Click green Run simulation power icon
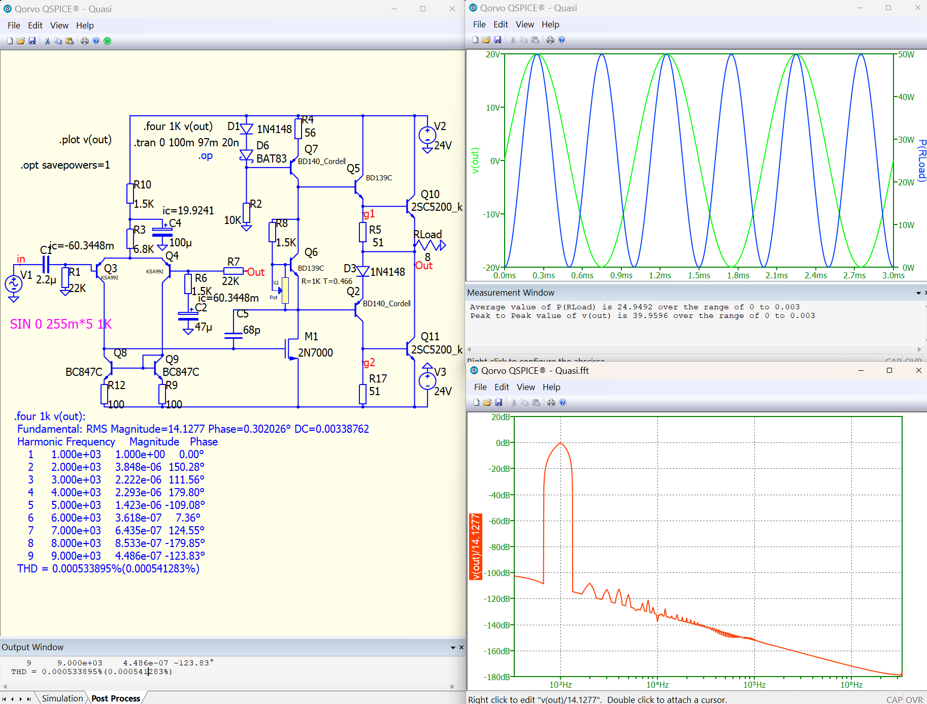The width and height of the screenshot is (927, 704). click(x=108, y=41)
